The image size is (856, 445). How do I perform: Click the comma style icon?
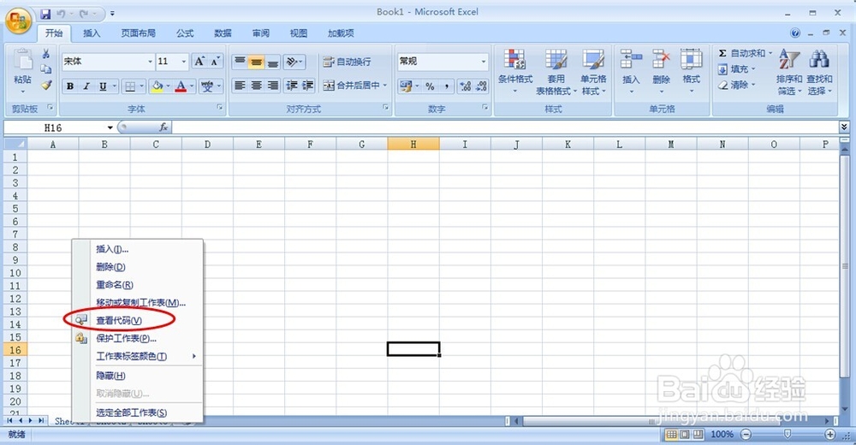[447, 86]
